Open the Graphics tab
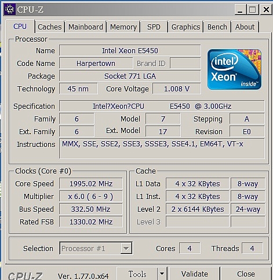This screenshot has width=273, height=280. (185, 27)
